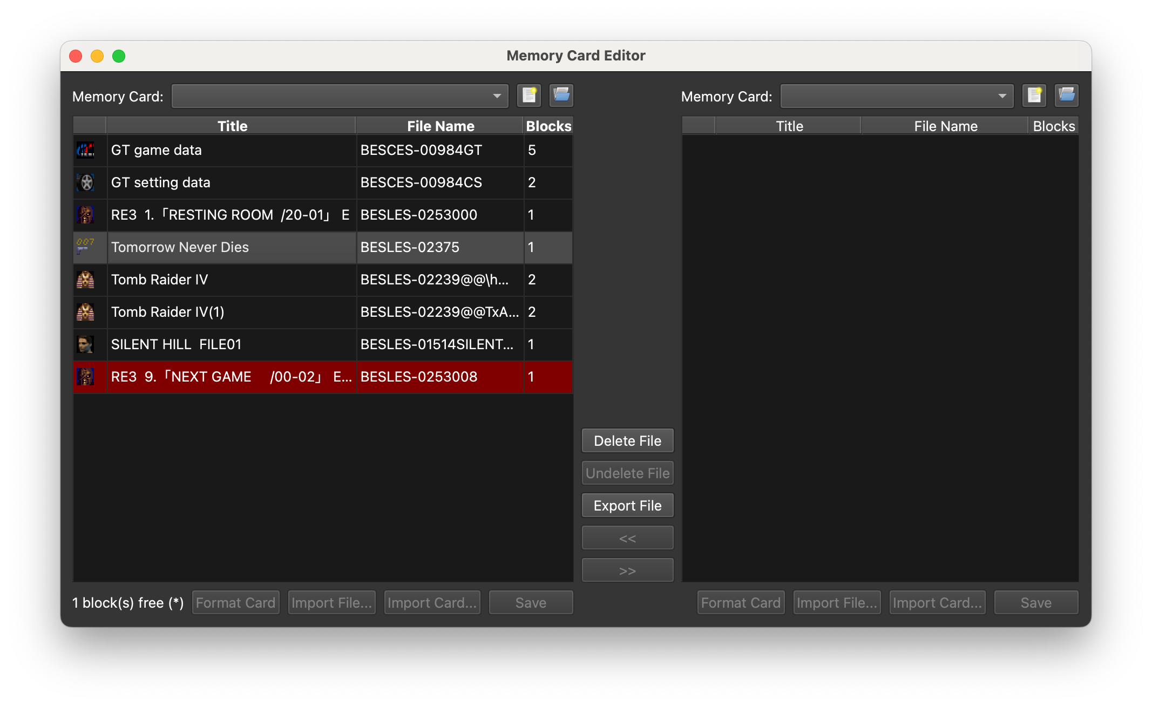1152x707 pixels.
Task: Click the Tomb Raider IV(1) pharaoh icon
Action: click(x=85, y=312)
